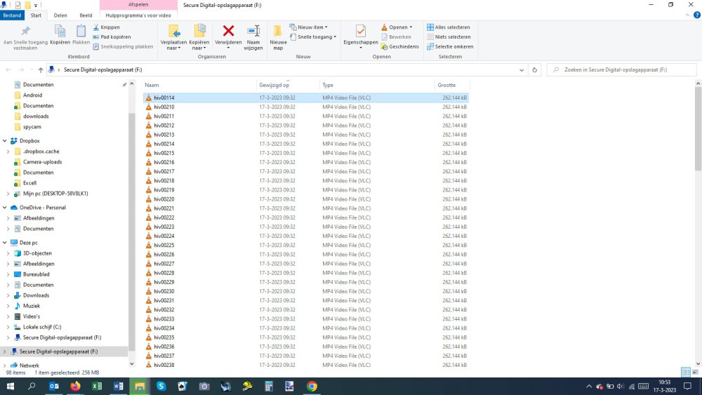This screenshot has height=395, width=702.
Task: Click the Knippen scissors icon
Action: (x=96, y=27)
